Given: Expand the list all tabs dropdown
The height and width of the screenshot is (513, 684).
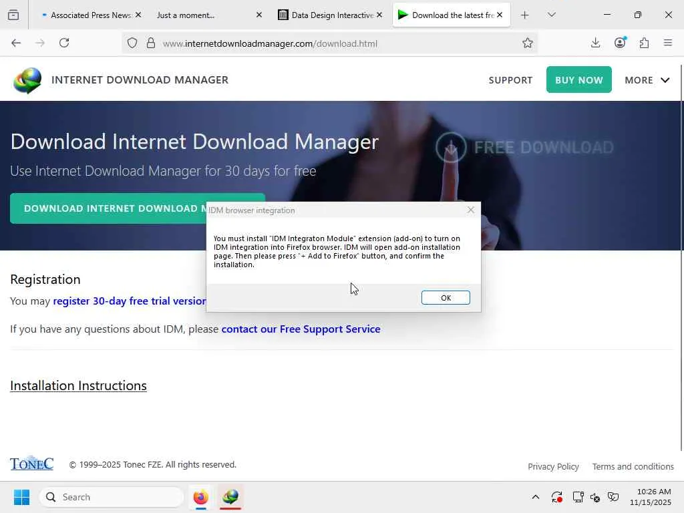Looking at the screenshot, I should [552, 15].
